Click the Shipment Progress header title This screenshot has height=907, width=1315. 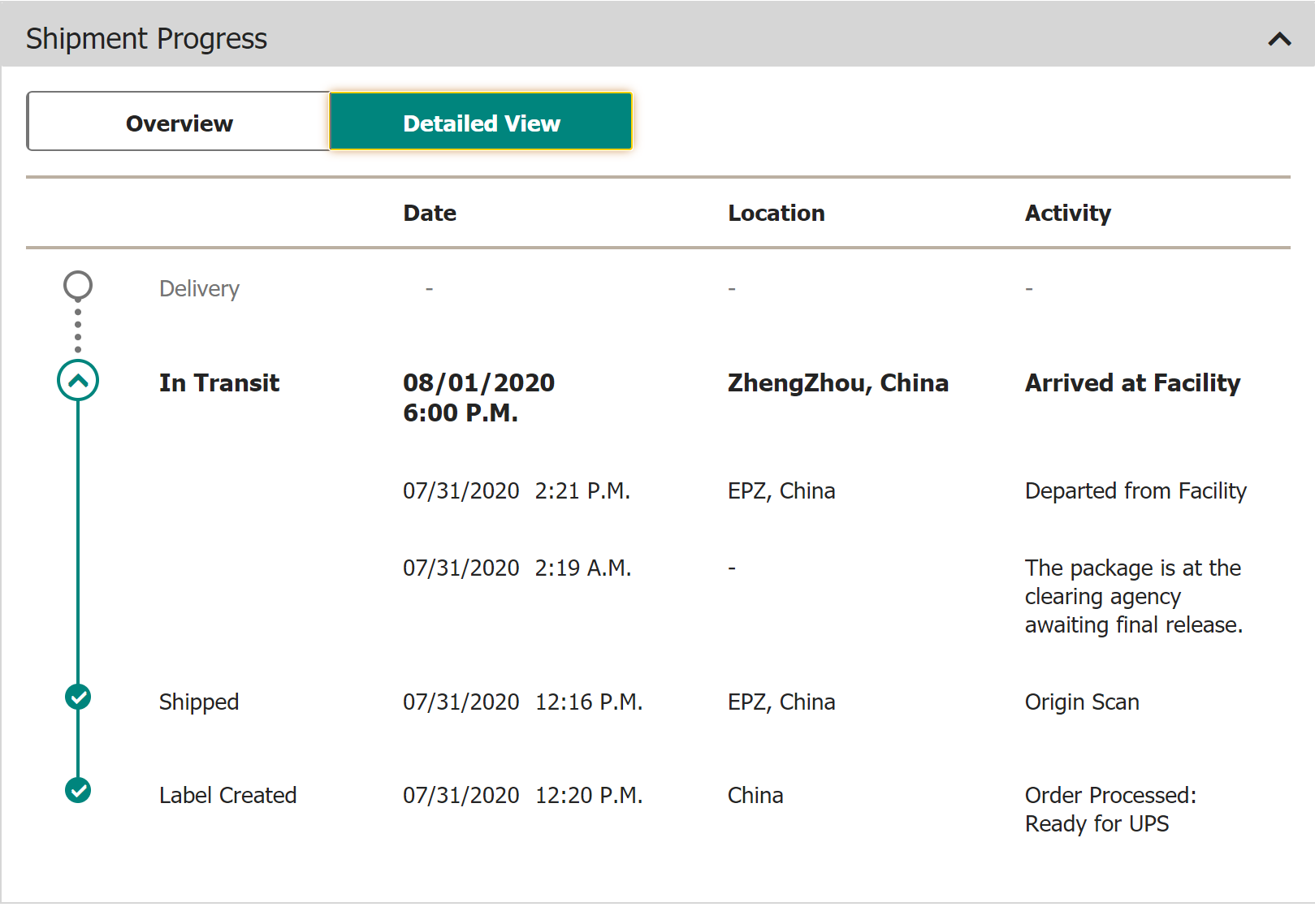click(x=146, y=39)
